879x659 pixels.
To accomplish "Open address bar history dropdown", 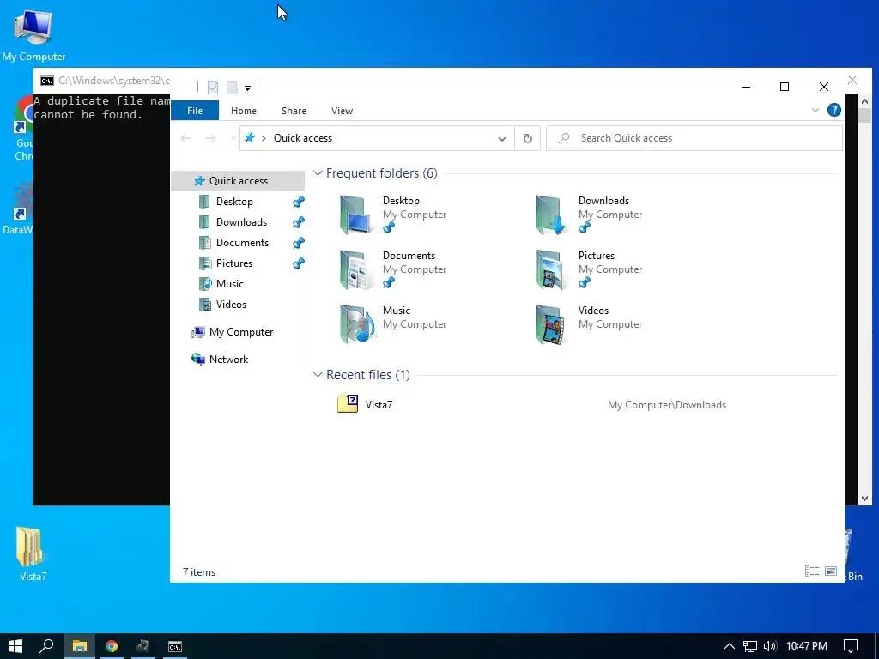I will [501, 138].
